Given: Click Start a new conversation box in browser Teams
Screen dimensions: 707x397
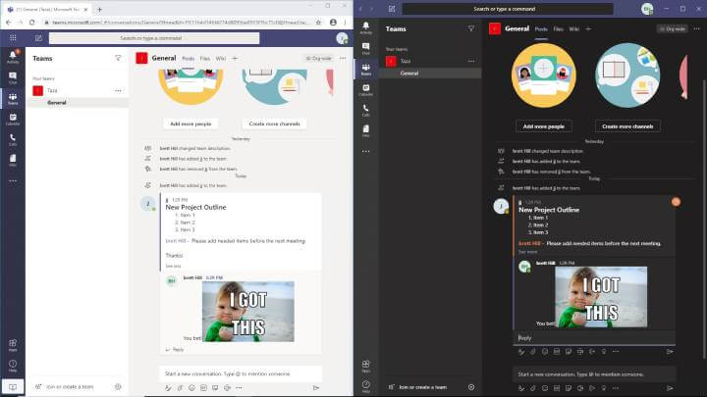Looking at the screenshot, I should point(241,373).
